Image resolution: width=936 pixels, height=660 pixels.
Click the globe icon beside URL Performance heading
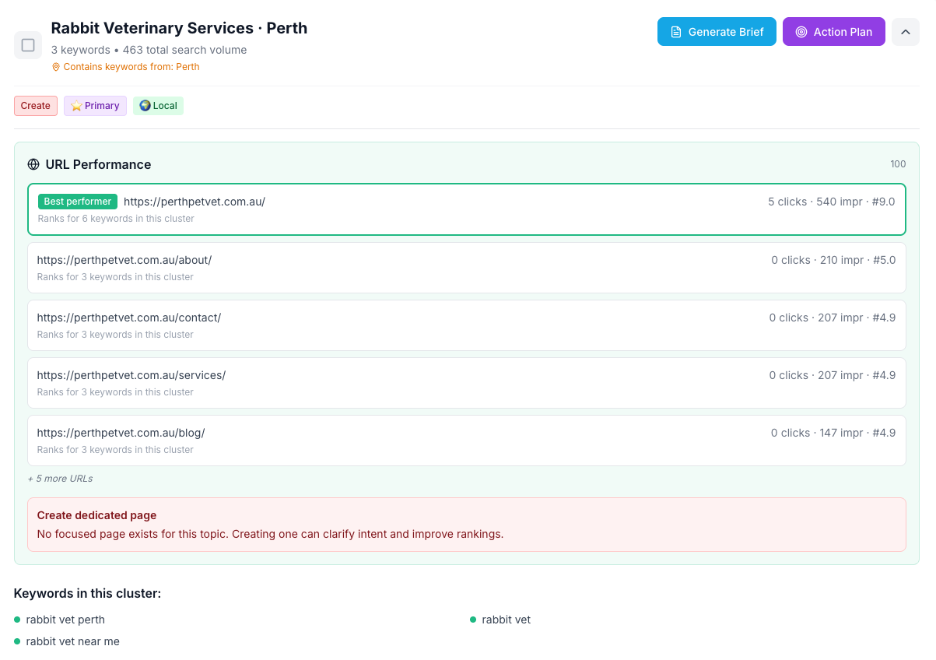point(33,164)
